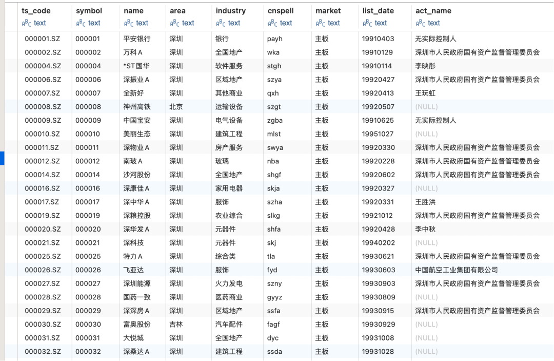Select cell 李映彤

click(425, 66)
